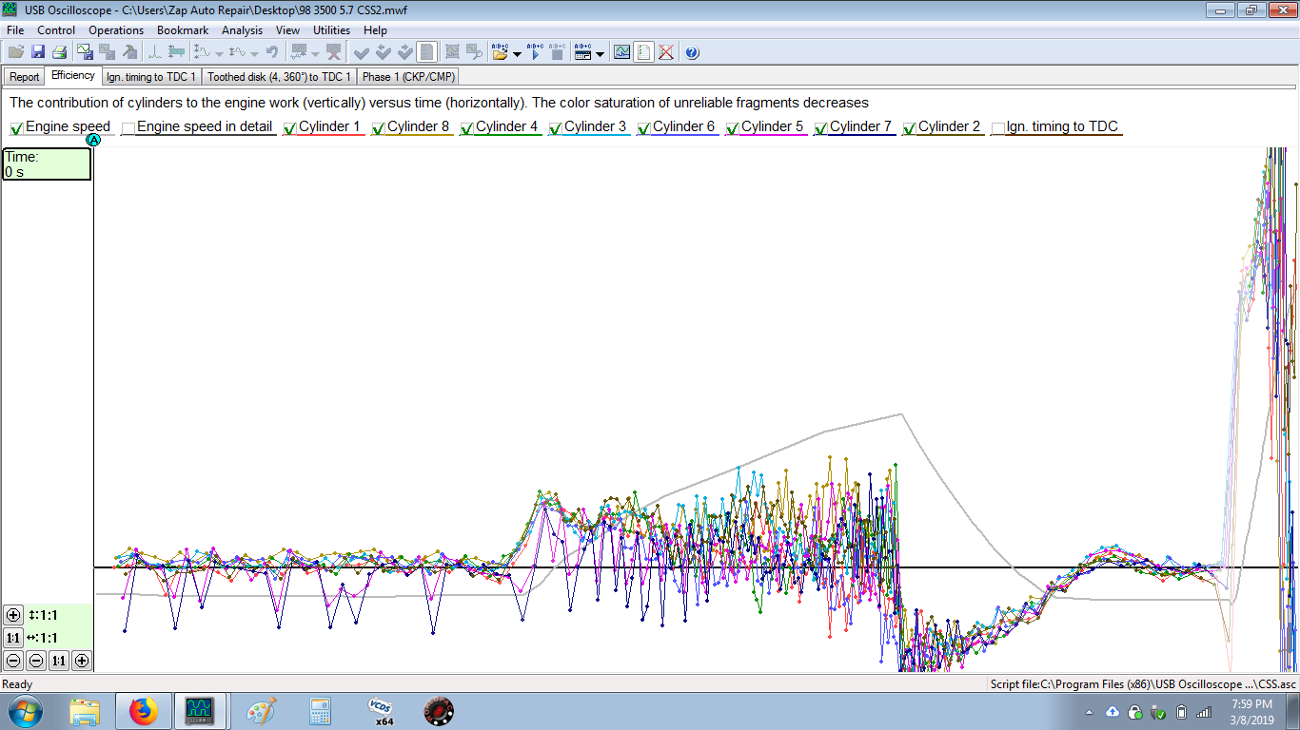This screenshot has width=1300, height=730.
Task: Switch to the Phase 1 (CKP/CMP) tab
Action: coord(407,76)
